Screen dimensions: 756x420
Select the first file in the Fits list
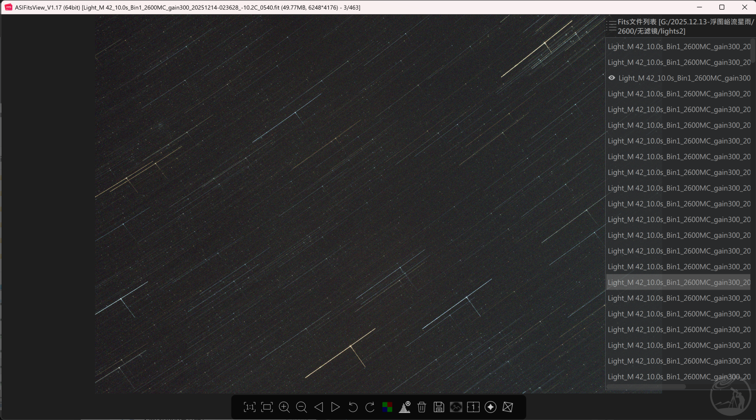(678, 47)
